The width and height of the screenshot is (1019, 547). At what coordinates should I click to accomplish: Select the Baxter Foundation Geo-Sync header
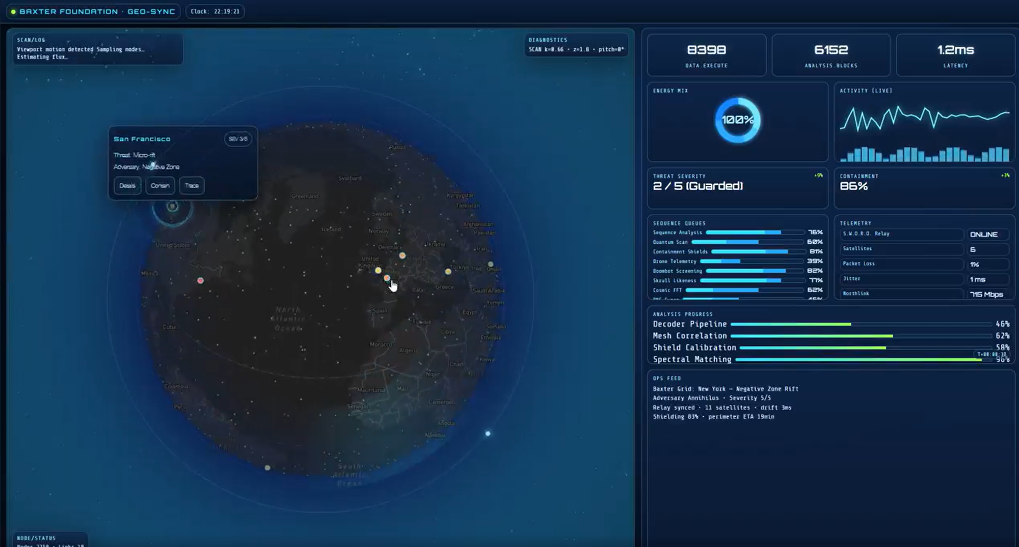tap(97, 11)
